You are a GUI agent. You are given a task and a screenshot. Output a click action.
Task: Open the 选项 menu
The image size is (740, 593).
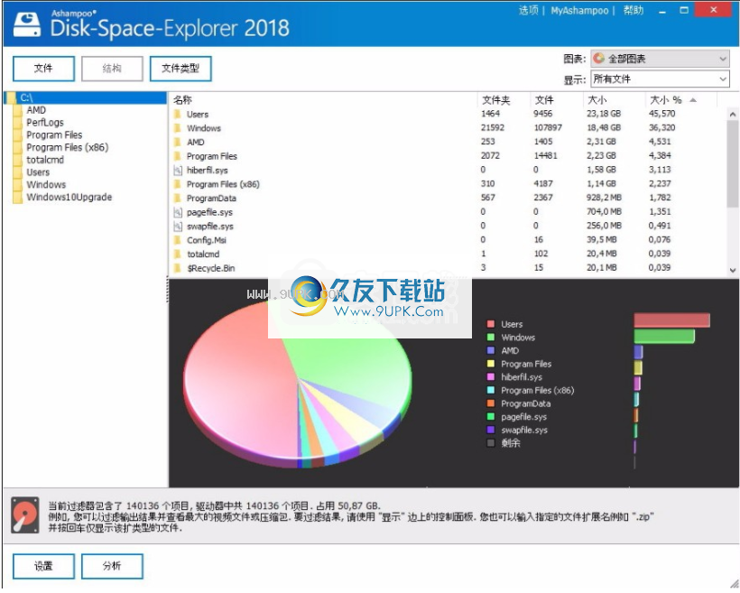coord(528,11)
